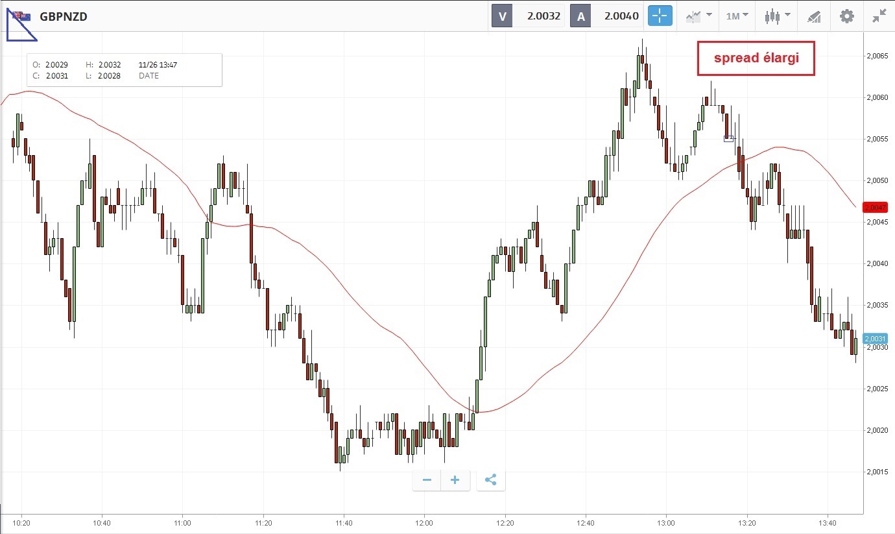The image size is (895, 534).
Task: Click the small rectangle marker on the chart
Action: click(728, 139)
